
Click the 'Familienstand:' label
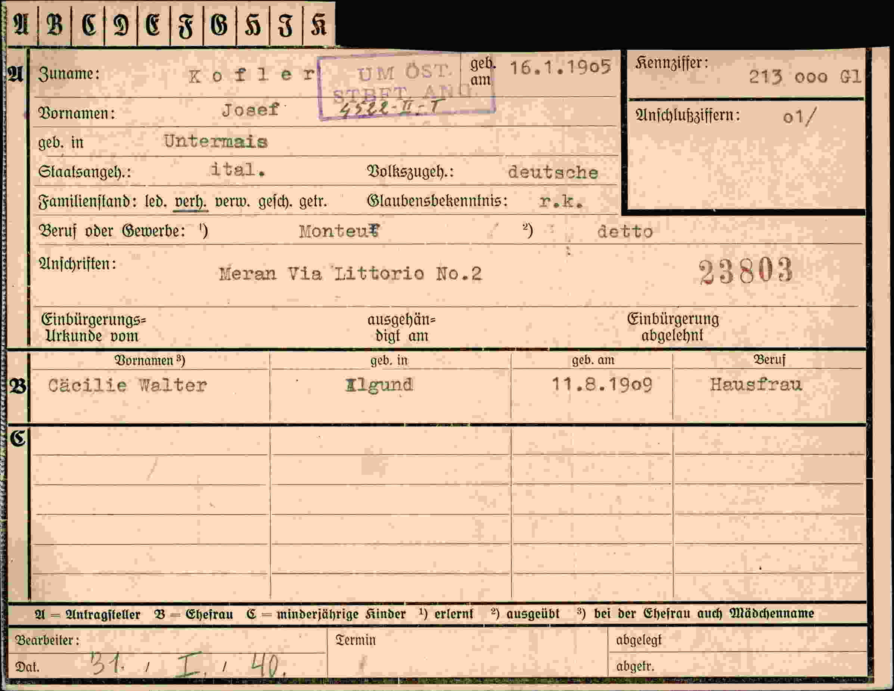click(x=88, y=202)
